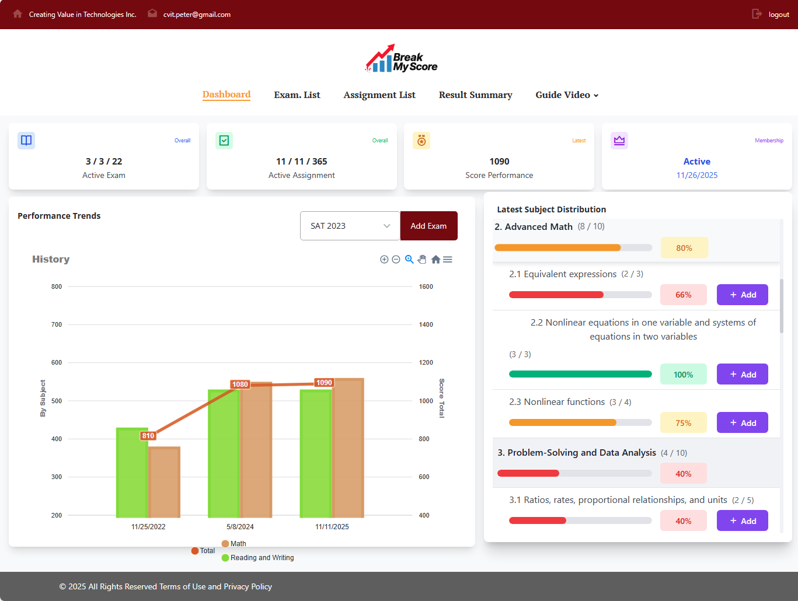Open the Result Summary page

(x=475, y=95)
